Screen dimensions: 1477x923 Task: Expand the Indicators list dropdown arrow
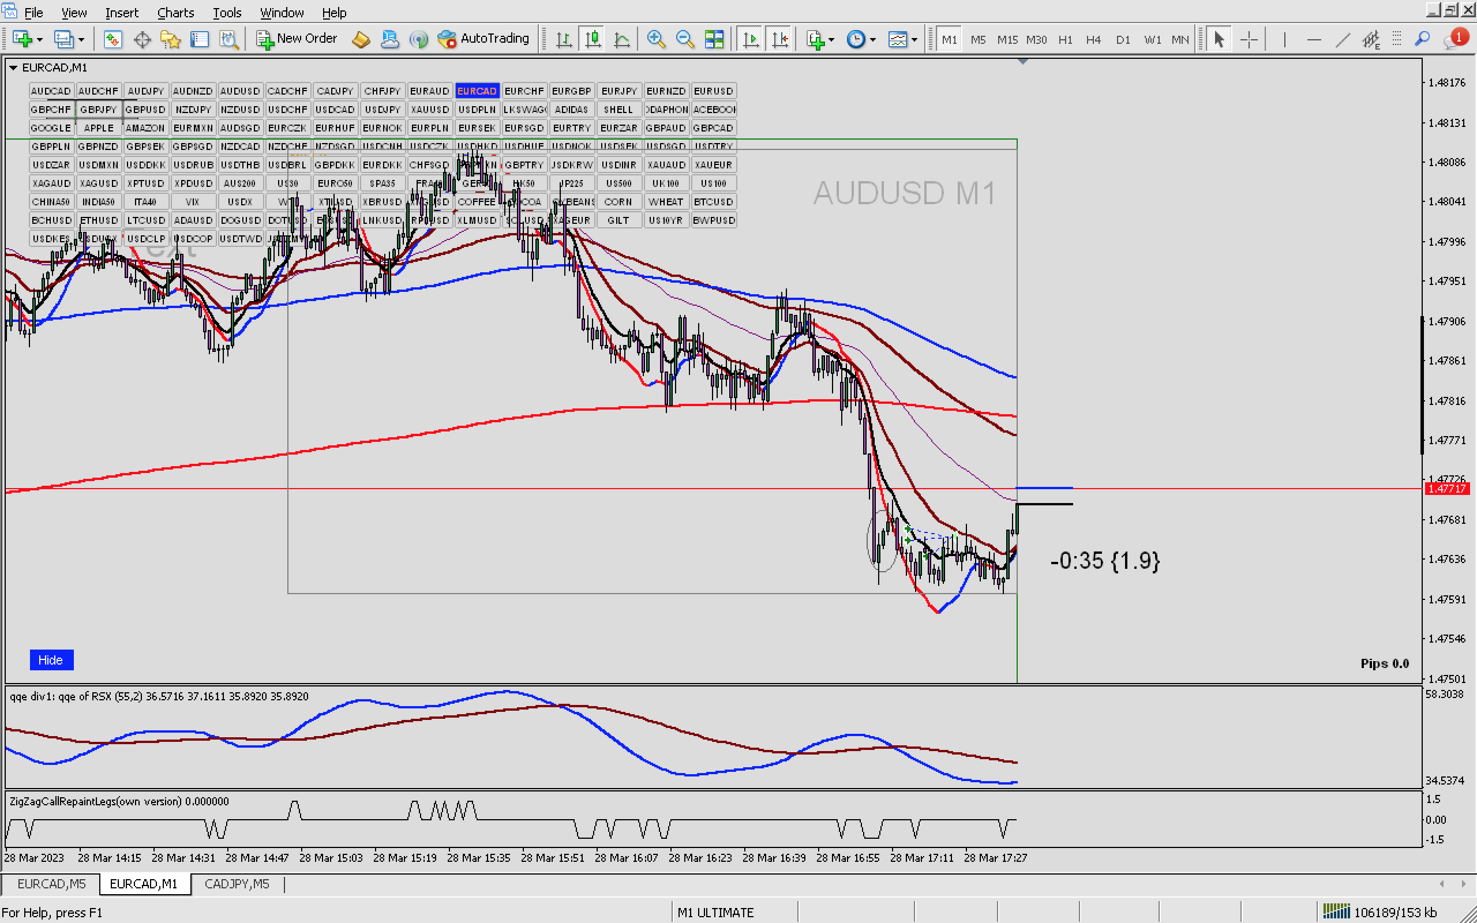831,40
